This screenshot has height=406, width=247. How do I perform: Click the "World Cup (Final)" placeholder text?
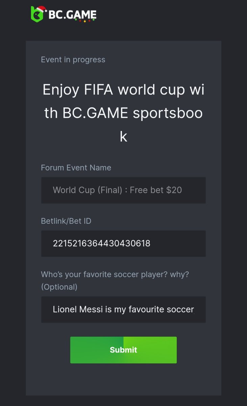pyautogui.click(x=88, y=190)
